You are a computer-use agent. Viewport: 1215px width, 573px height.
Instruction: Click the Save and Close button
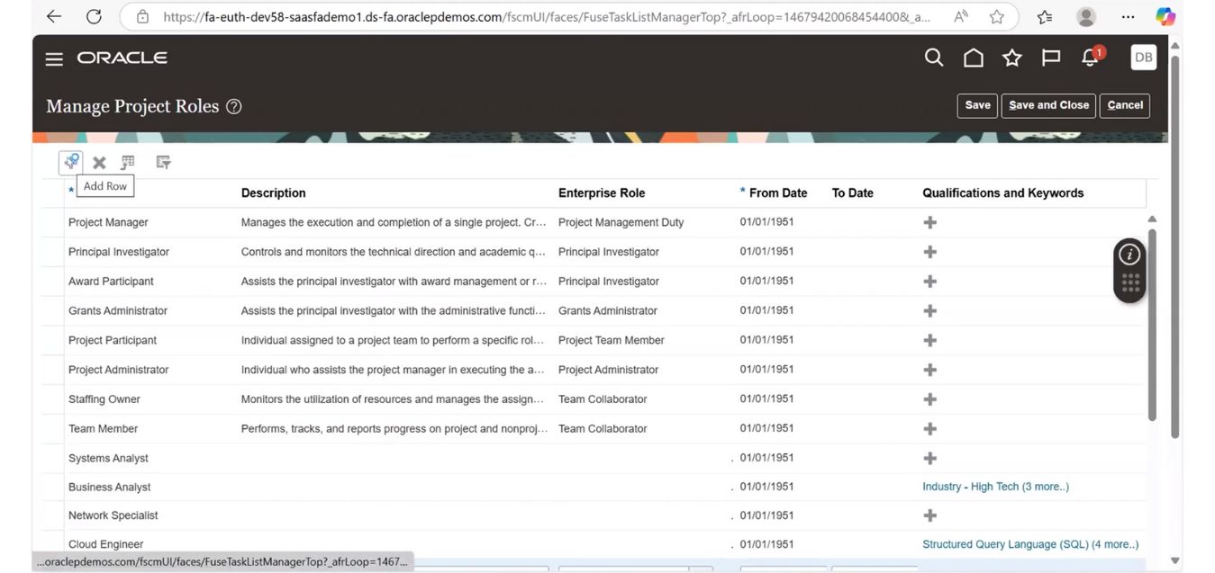coord(1047,105)
